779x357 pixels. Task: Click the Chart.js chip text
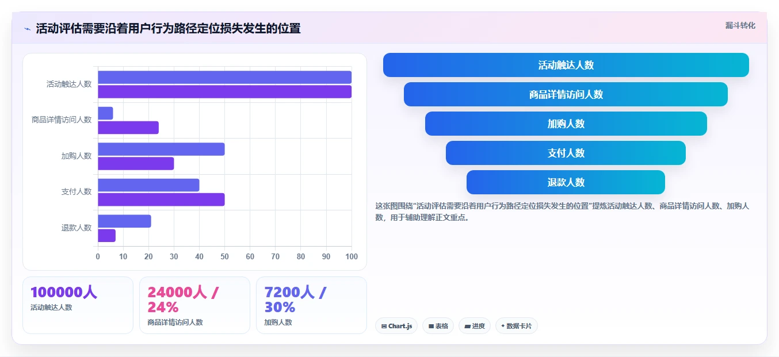point(400,326)
